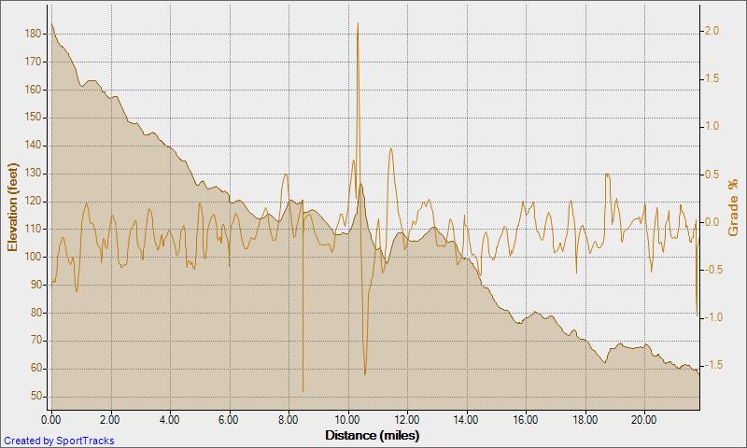Click the 80 elevation axis label

[x=36, y=314]
